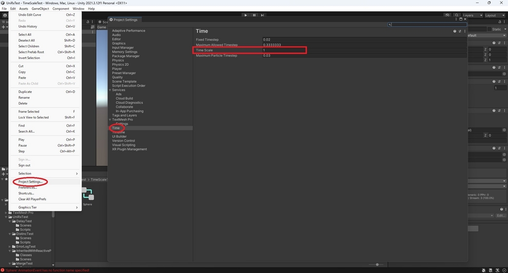The width and height of the screenshot is (508, 273).
Task: Collapse the Services section in Project Settings
Action: click(x=110, y=90)
